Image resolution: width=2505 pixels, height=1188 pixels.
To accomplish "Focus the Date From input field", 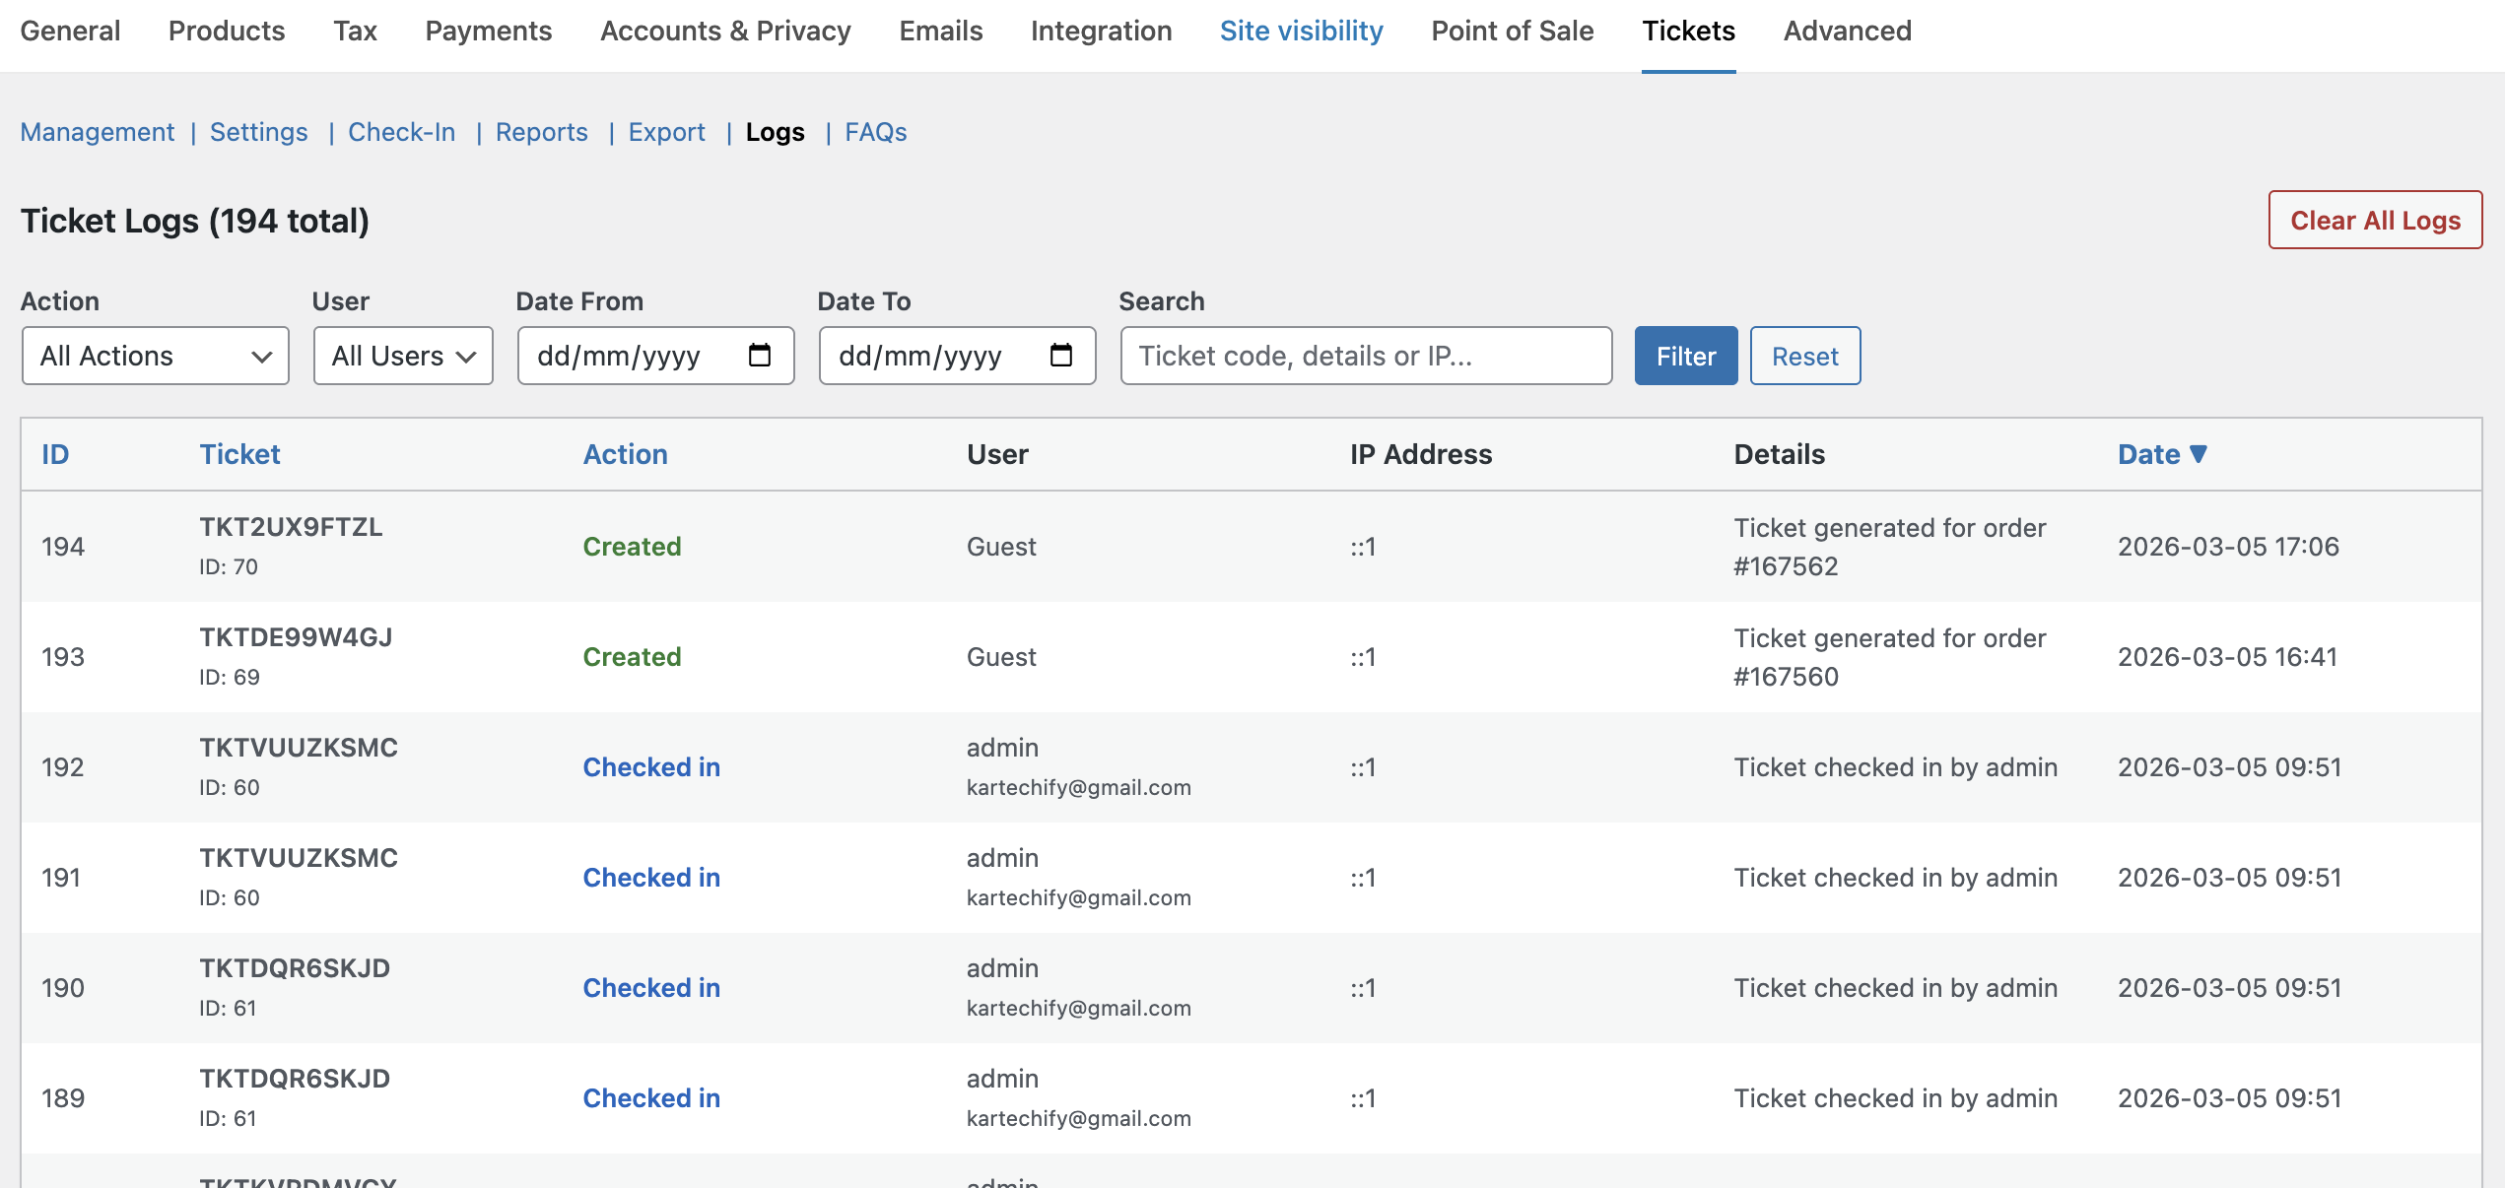I will click(656, 356).
